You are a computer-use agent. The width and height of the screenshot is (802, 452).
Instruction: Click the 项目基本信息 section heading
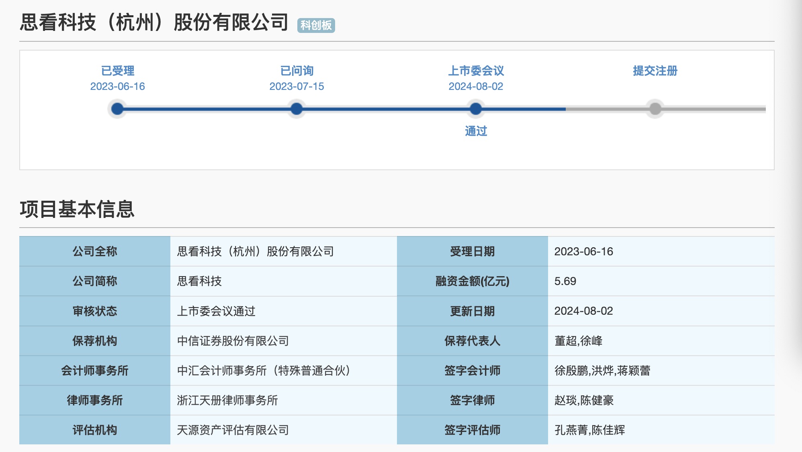coord(77,209)
